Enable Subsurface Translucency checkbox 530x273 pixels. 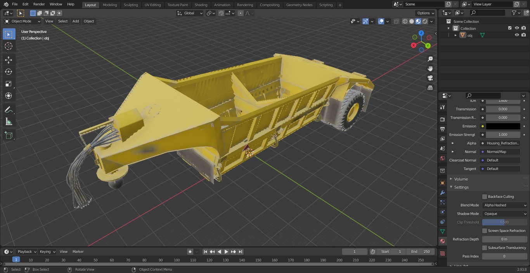pyautogui.click(x=485, y=248)
